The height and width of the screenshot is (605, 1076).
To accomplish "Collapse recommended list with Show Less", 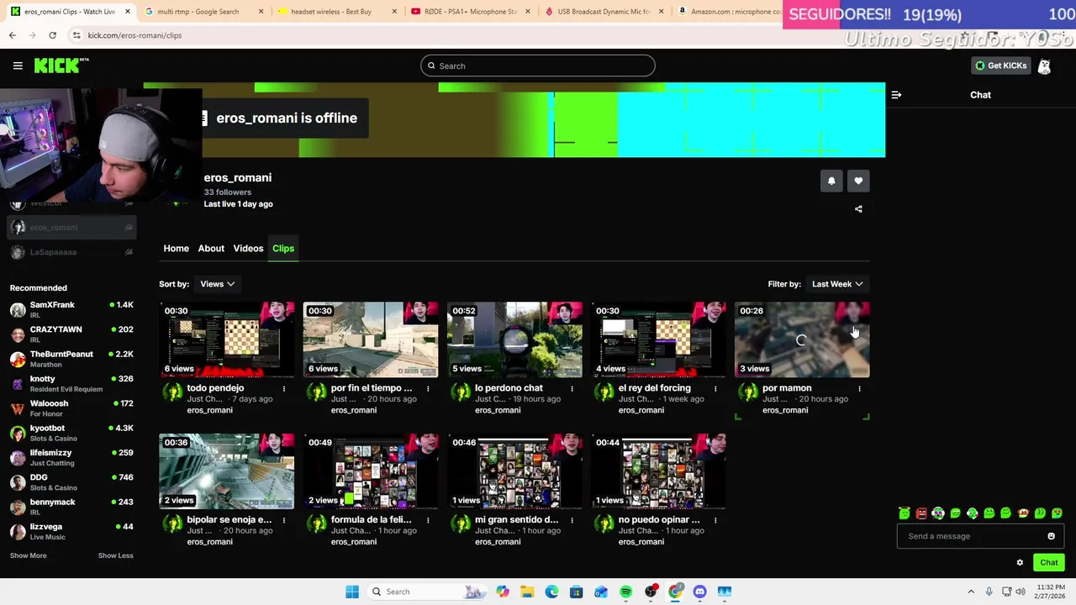I will click(115, 555).
